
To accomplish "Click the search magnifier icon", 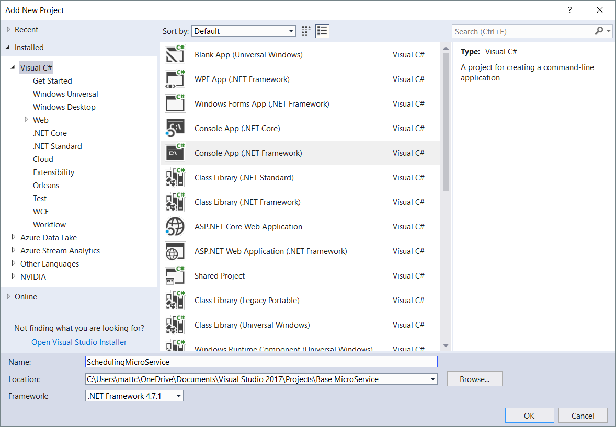I will pyautogui.click(x=599, y=31).
